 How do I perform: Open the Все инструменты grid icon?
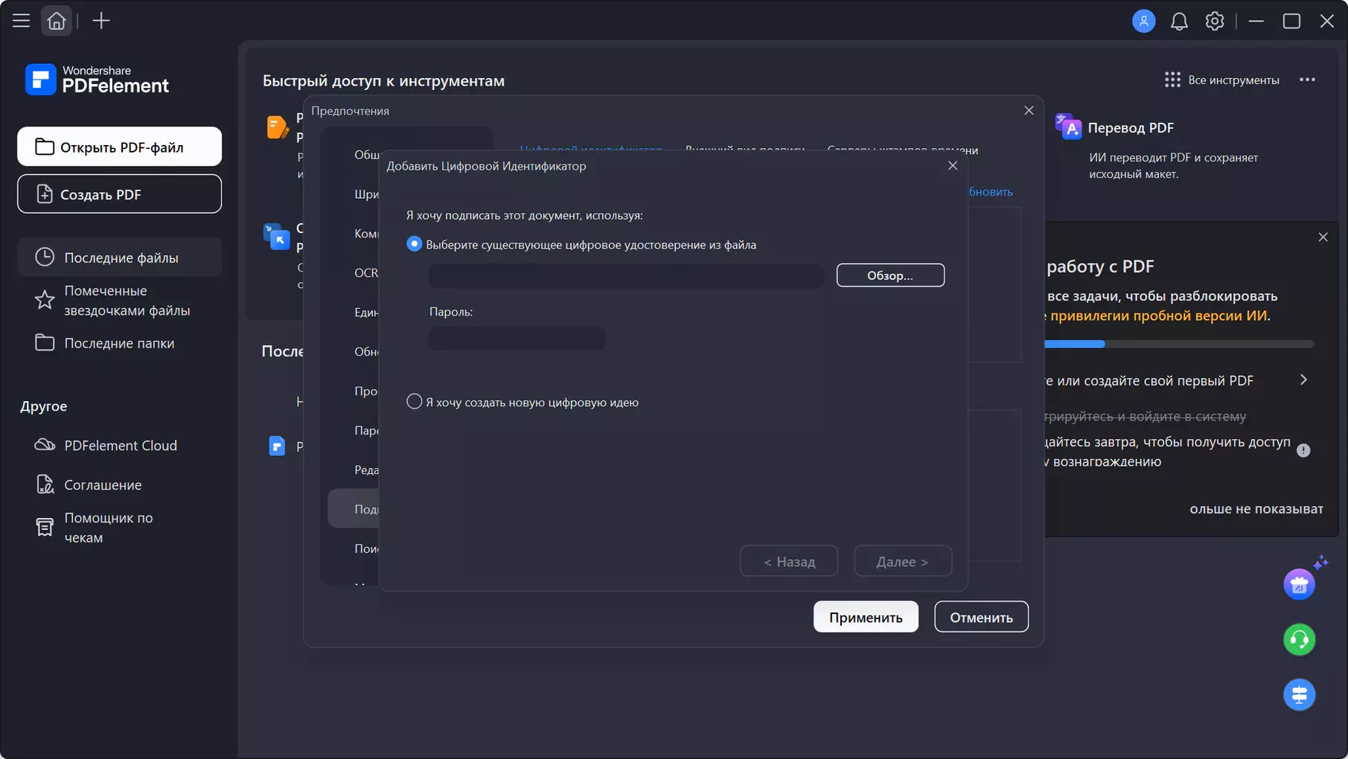[x=1172, y=80]
